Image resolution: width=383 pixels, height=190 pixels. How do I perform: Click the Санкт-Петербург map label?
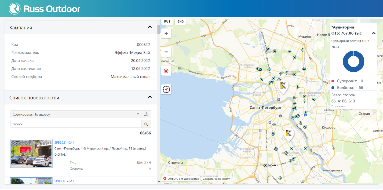(x=265, y=108)
